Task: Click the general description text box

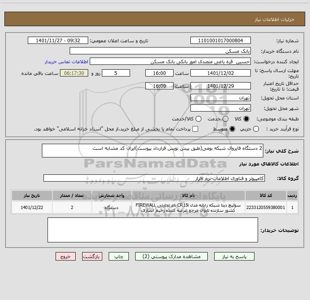Action: [153, 151]
